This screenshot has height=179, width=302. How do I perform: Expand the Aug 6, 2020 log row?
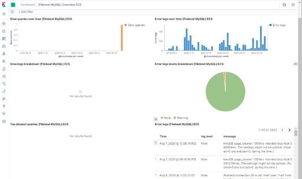coord(155,175)
